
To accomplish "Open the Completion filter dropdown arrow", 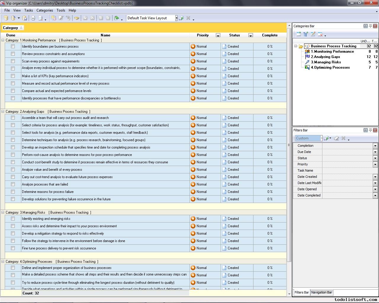I will pyautogui.click(x=375, y=146).
